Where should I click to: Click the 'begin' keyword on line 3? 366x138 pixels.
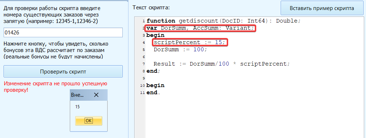pos(155,35)
